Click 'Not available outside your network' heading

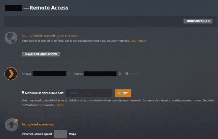coord(50,36)
